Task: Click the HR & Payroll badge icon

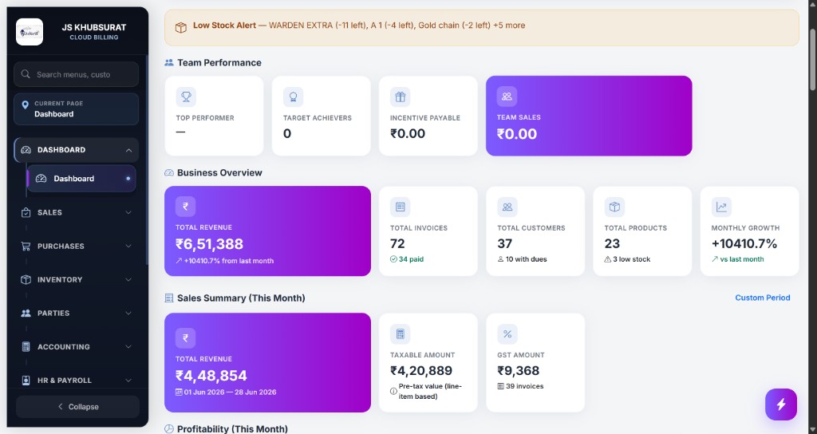Action: coord(26,381)
